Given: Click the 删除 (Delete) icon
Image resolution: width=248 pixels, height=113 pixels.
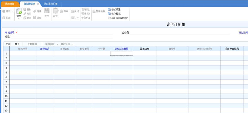Looking at the screenshot, I should click(25, 18).
